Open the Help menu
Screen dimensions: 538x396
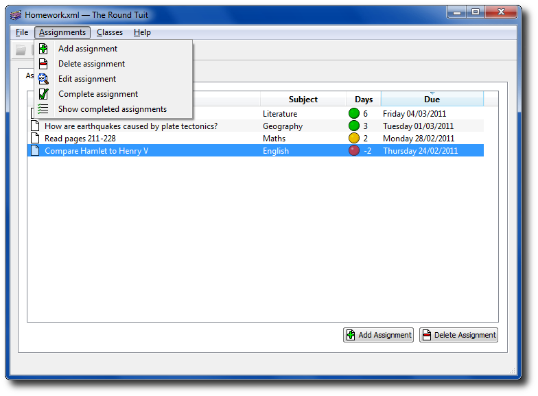(142, 32)
